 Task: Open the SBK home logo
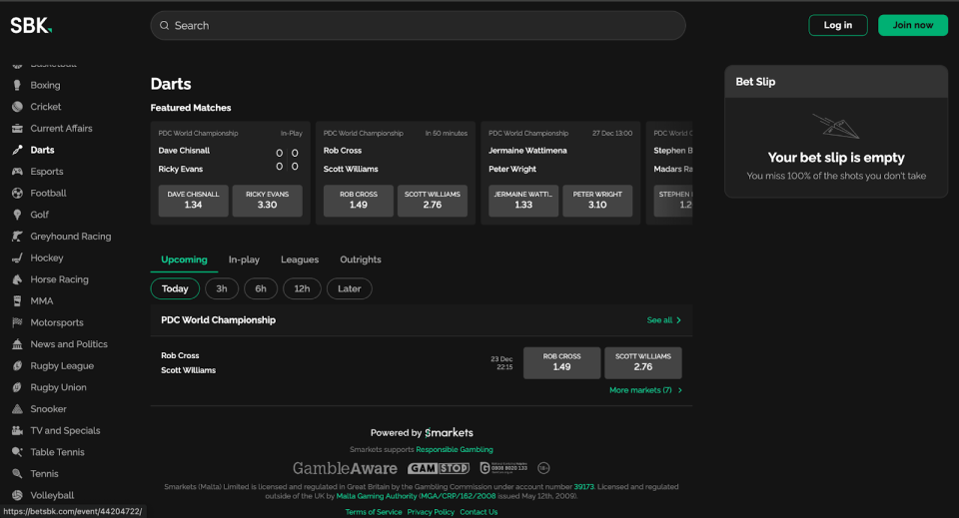[31, 25]
